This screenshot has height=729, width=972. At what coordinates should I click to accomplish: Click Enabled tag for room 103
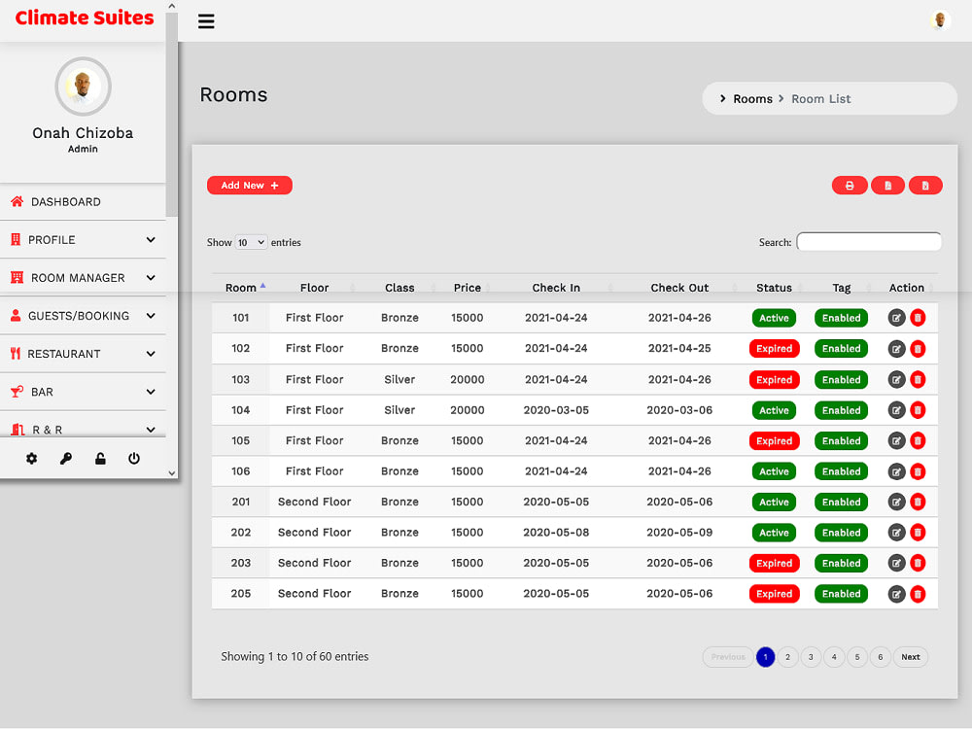click(x=841, y=379)
